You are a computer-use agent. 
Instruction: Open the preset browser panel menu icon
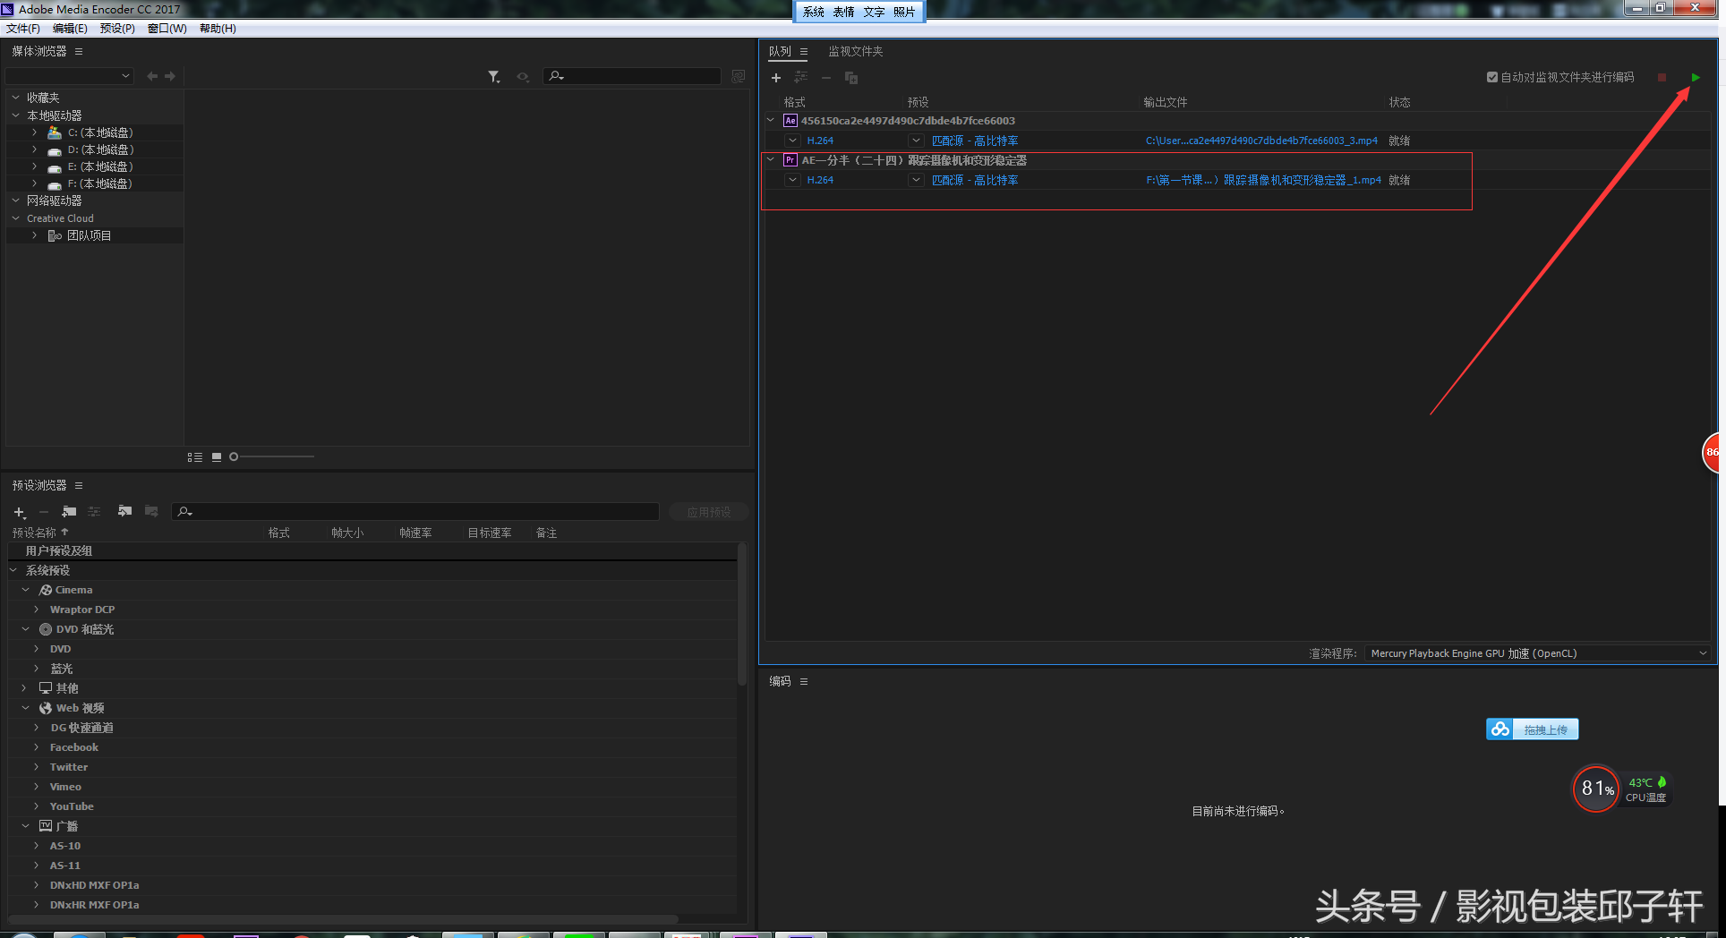coord(79,485)
